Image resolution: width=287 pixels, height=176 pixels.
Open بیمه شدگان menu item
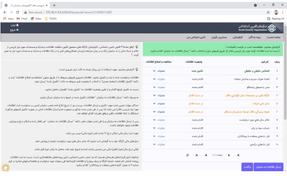[255, 37]
